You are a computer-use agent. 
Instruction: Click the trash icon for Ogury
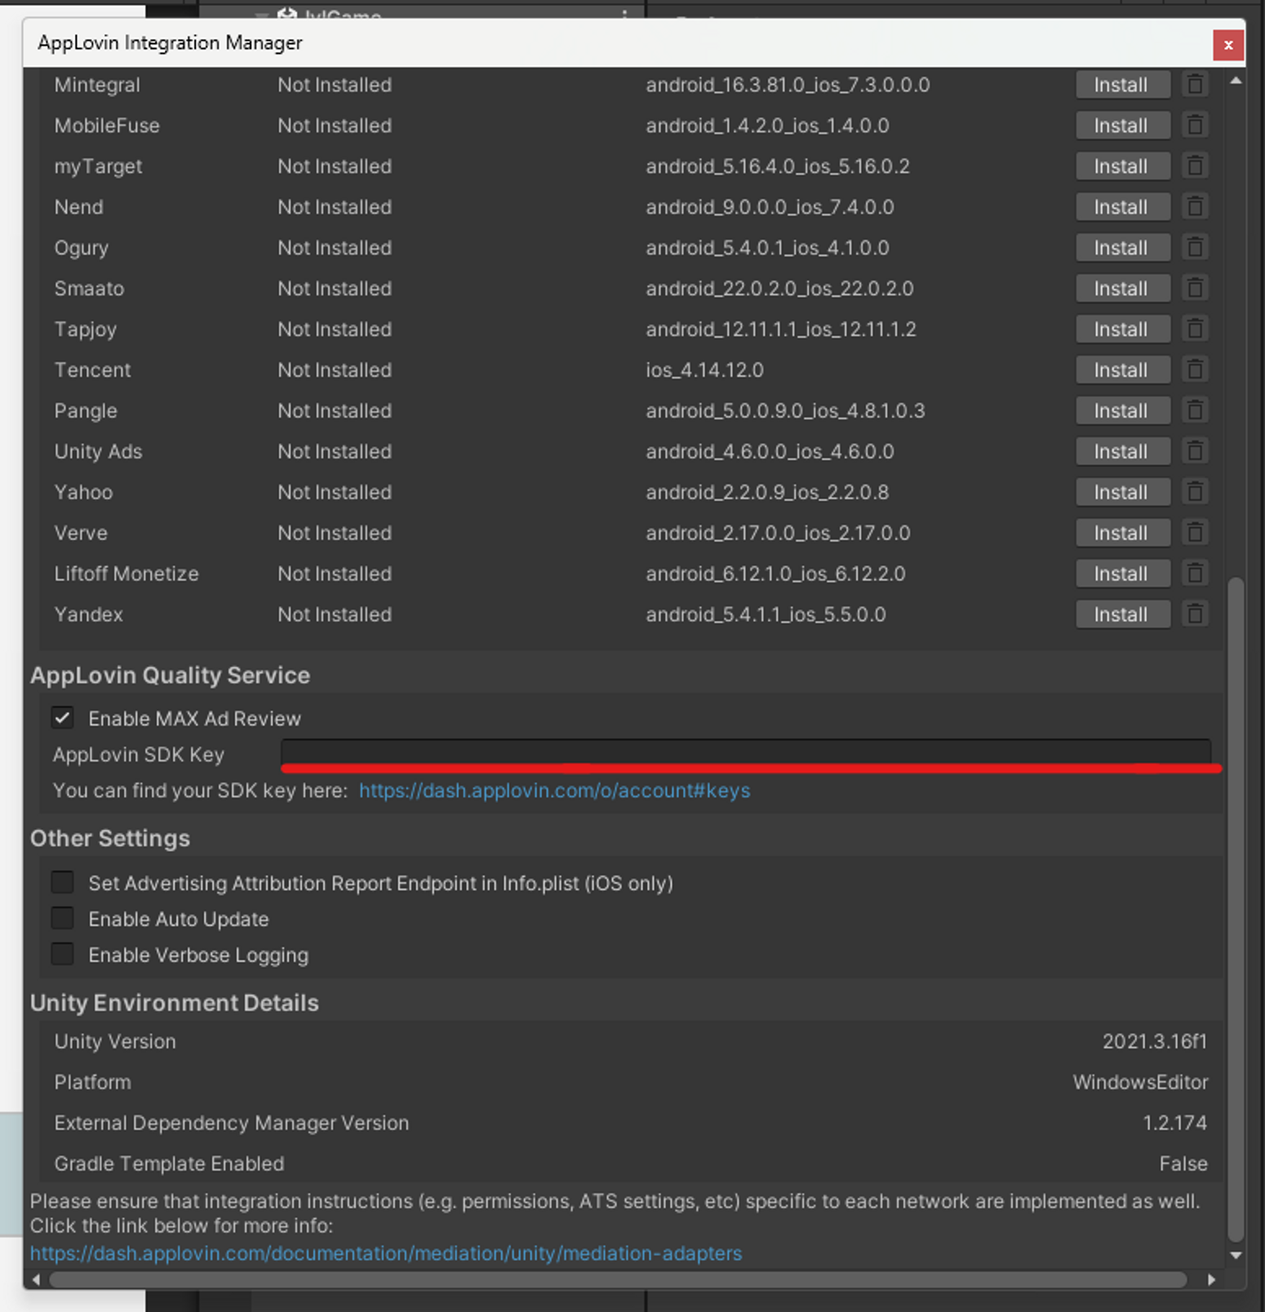click(1195, 247)
